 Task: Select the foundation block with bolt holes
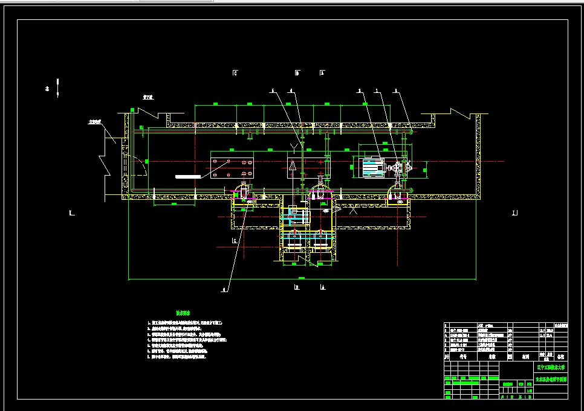coord(232,168)
